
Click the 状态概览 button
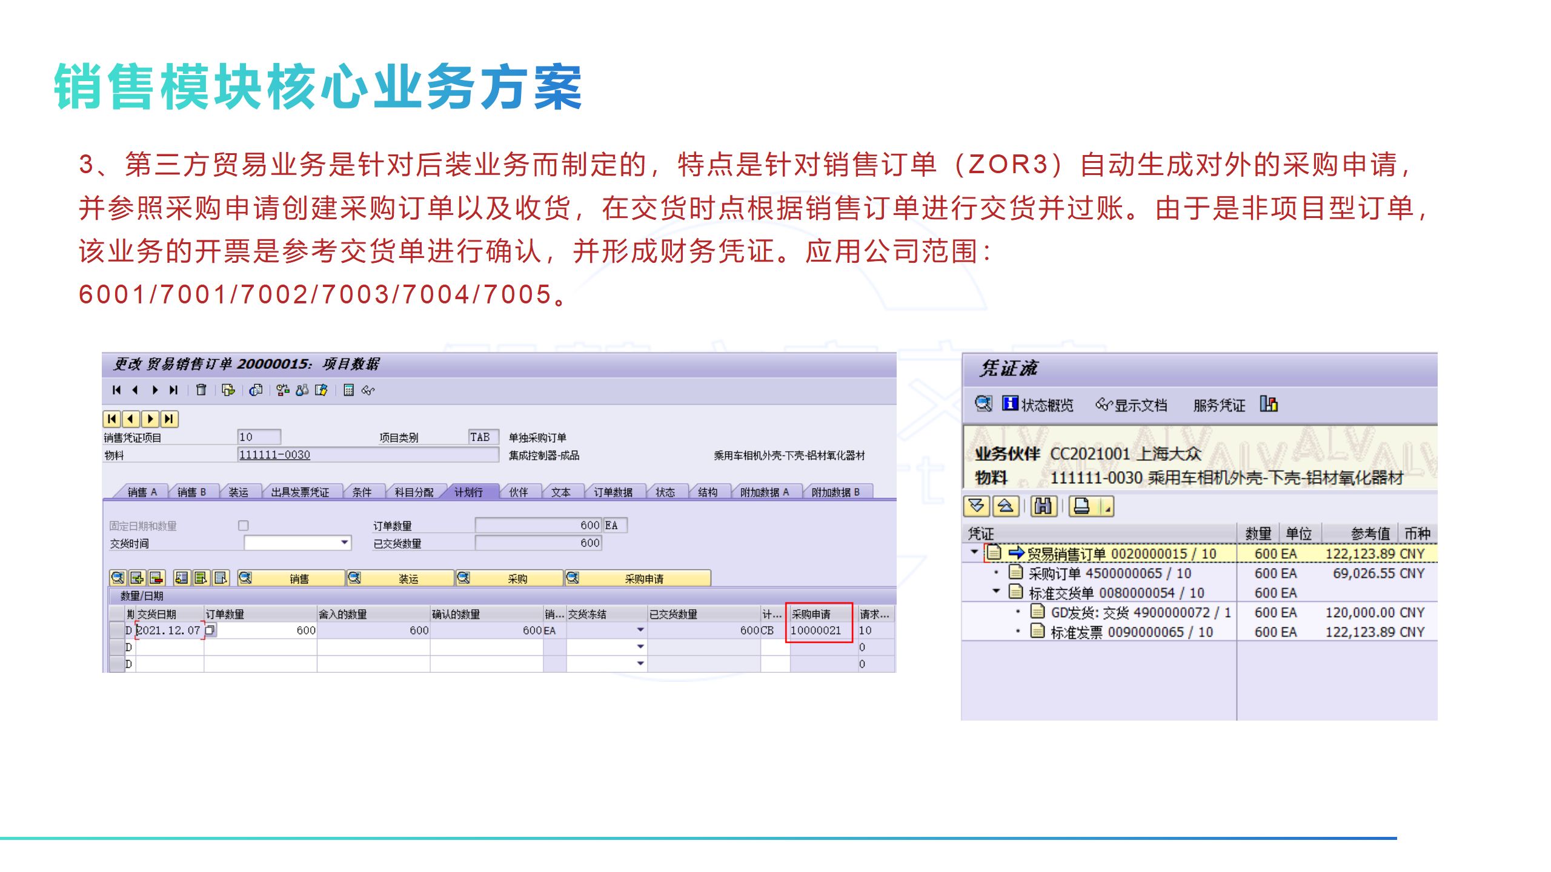[1037, 405]
